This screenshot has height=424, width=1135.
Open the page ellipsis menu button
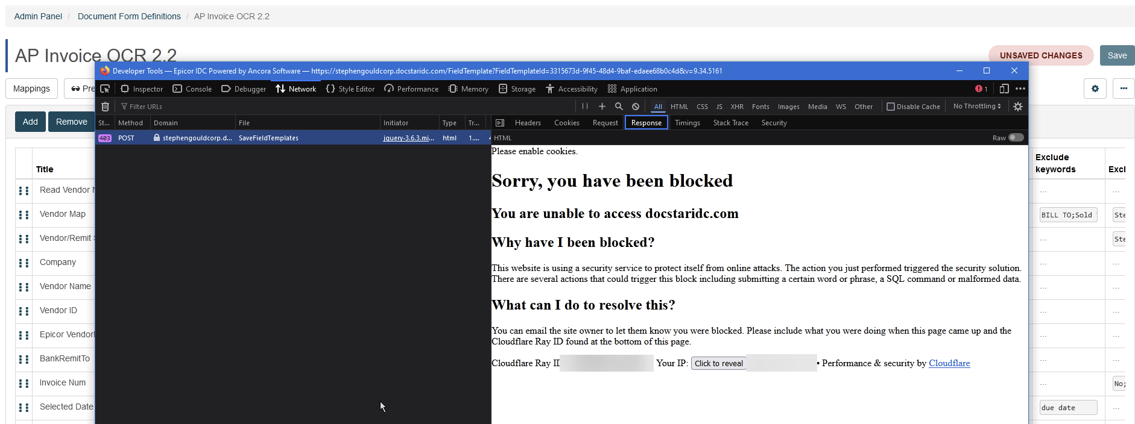[x=1124, y=89]
